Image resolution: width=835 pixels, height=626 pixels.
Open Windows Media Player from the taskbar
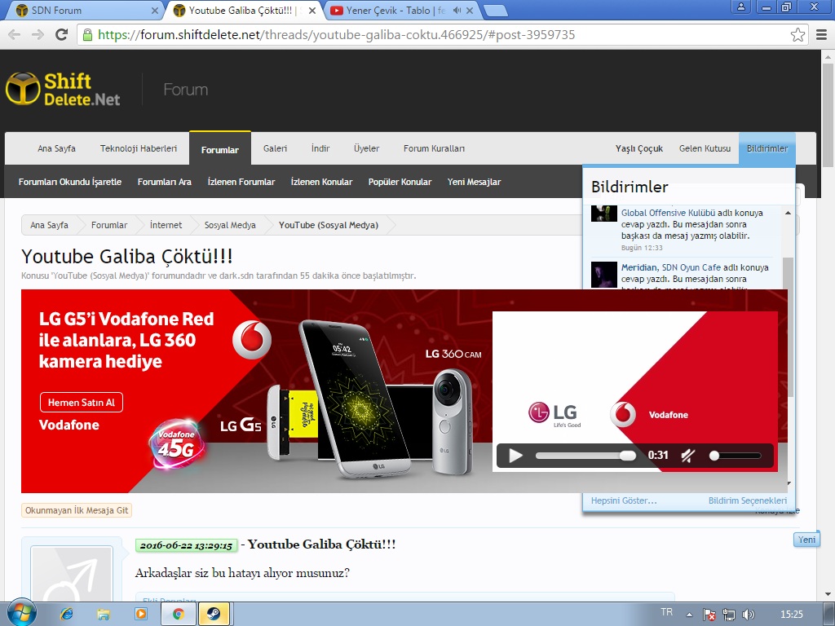(x=140, y=614)
